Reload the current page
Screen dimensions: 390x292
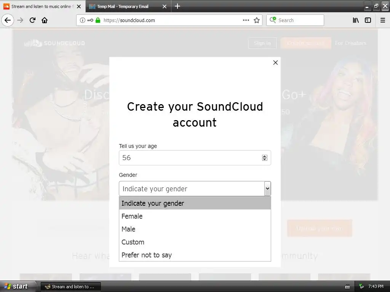[x=33, y=20]
